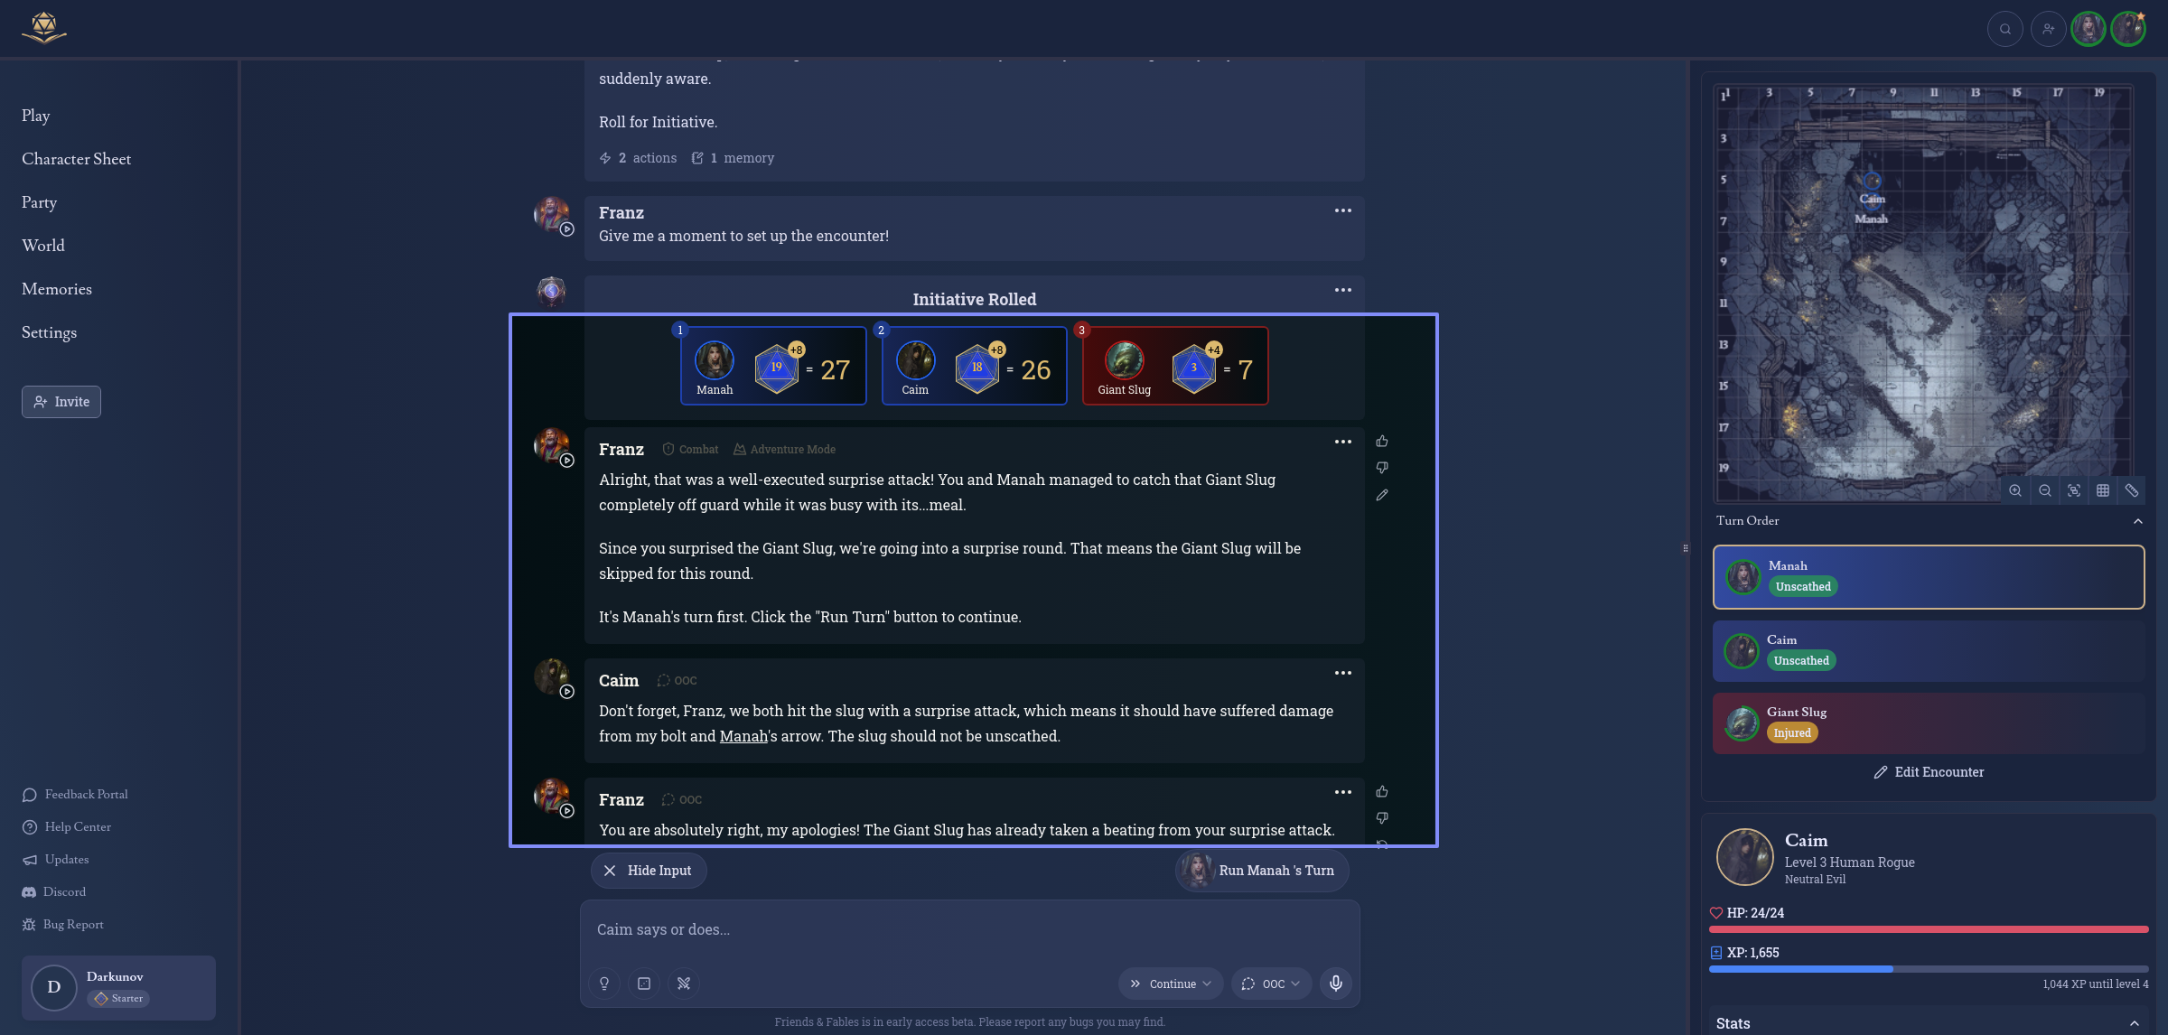Click the crossed swords action icon
2168x1035 pixels.
click(x=684, y=984)
